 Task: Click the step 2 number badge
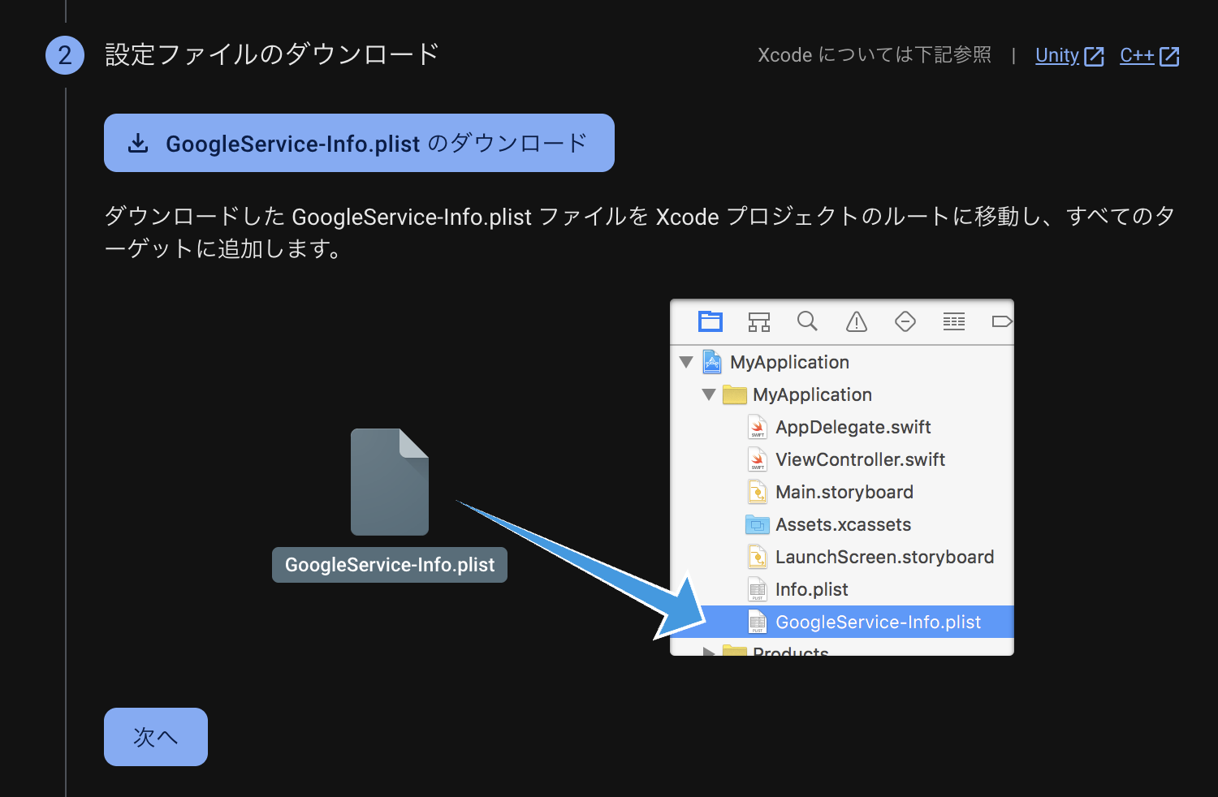coord(65,55)
